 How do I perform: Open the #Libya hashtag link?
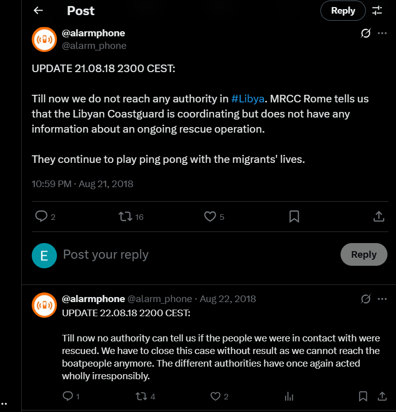point(248,98)
